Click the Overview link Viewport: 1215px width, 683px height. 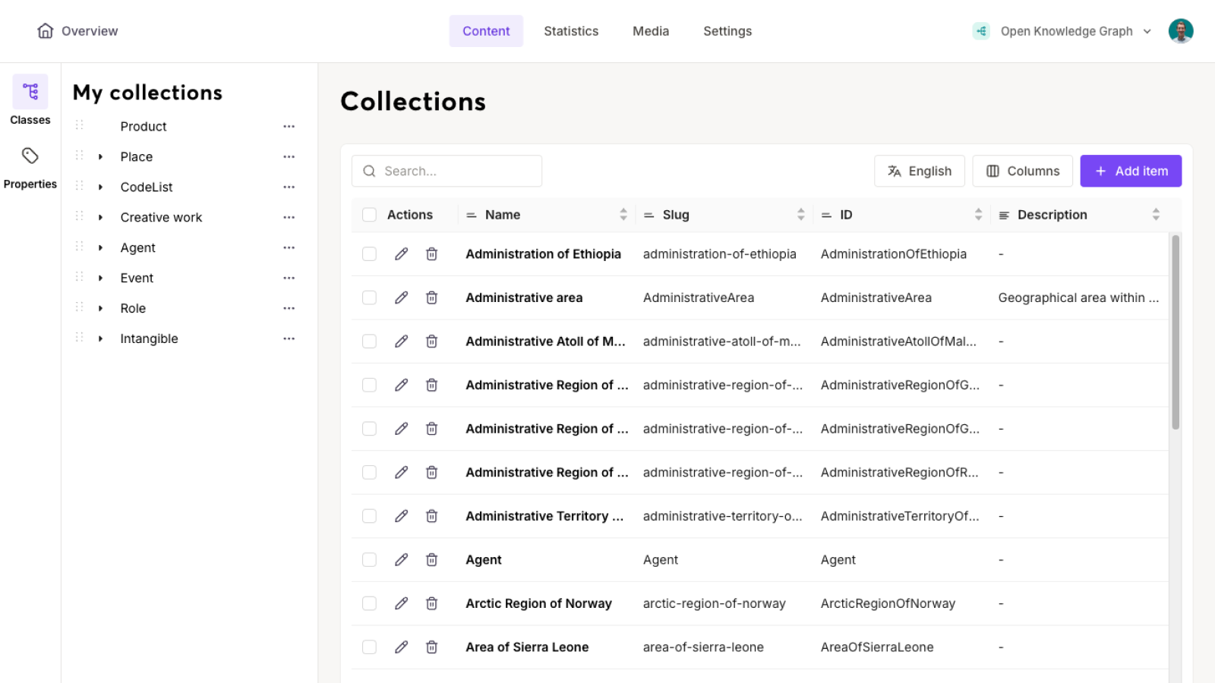[90, 31]
